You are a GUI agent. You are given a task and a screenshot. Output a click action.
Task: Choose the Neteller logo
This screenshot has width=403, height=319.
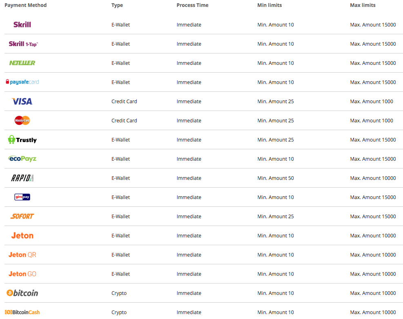coord(22,63)
